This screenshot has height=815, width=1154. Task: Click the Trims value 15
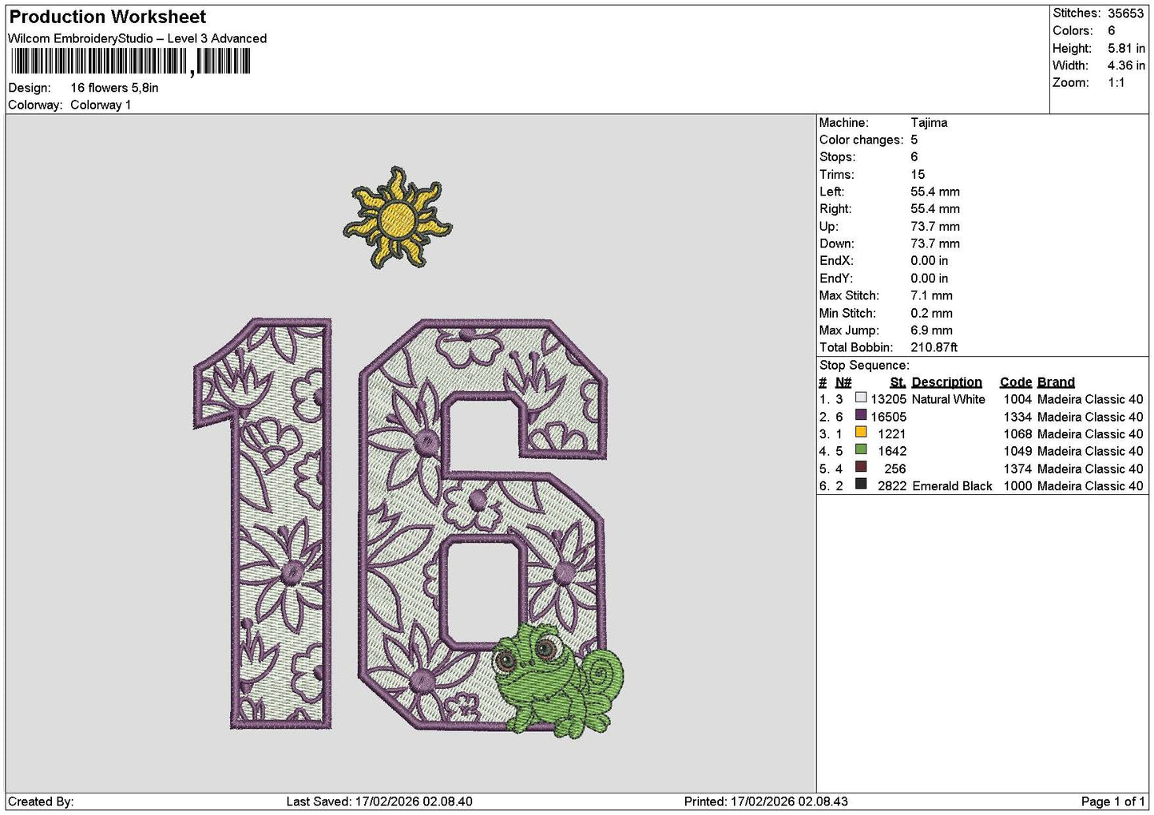(918, 175)
